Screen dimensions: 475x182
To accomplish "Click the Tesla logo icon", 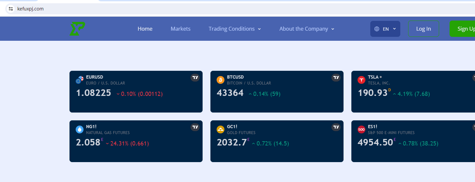I will [x=361, y=80].
